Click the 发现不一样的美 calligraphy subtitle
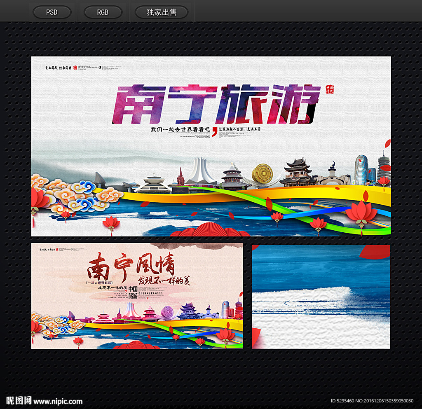422x409 pixels. 164,280
